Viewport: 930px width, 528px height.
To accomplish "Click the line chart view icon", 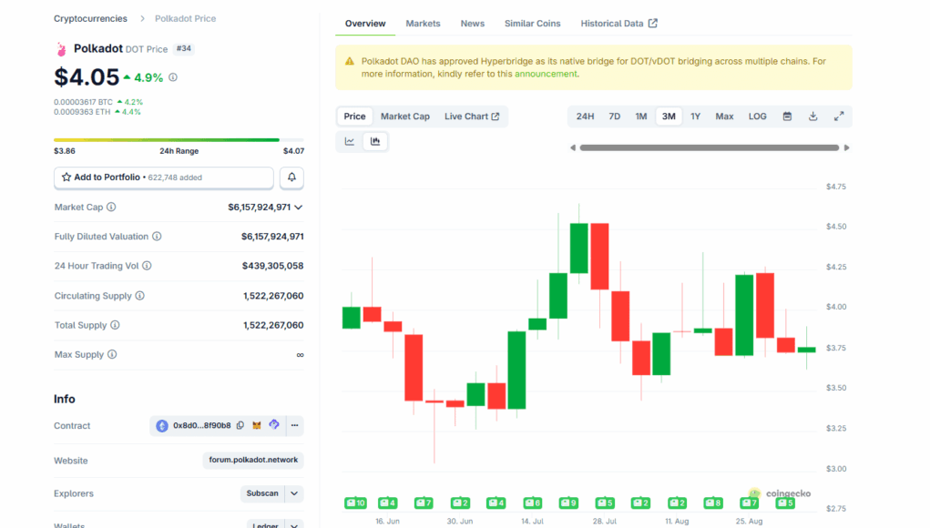I will 350,141.
